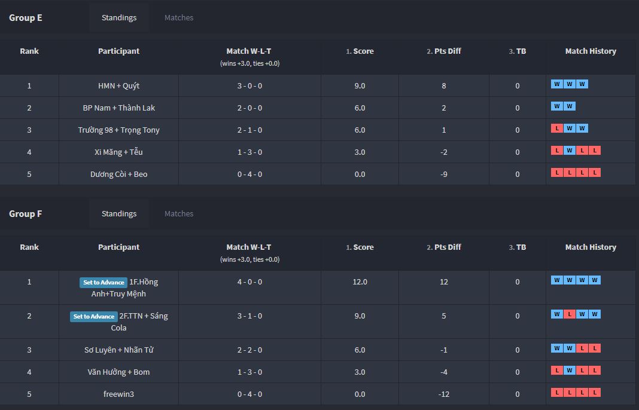Click the L badge for Trường 98 + Trọng Tony
Screen dimensions: 639x410
[557, 128]
